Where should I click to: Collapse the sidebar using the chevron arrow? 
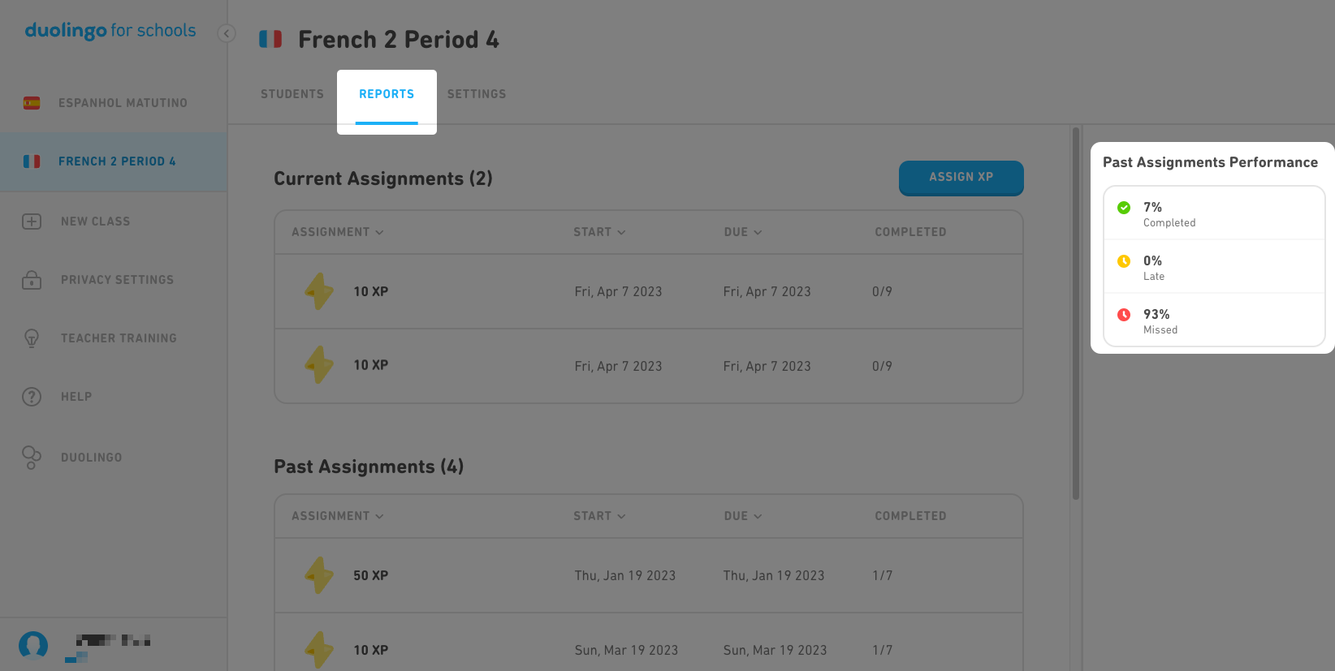point(226,33)
